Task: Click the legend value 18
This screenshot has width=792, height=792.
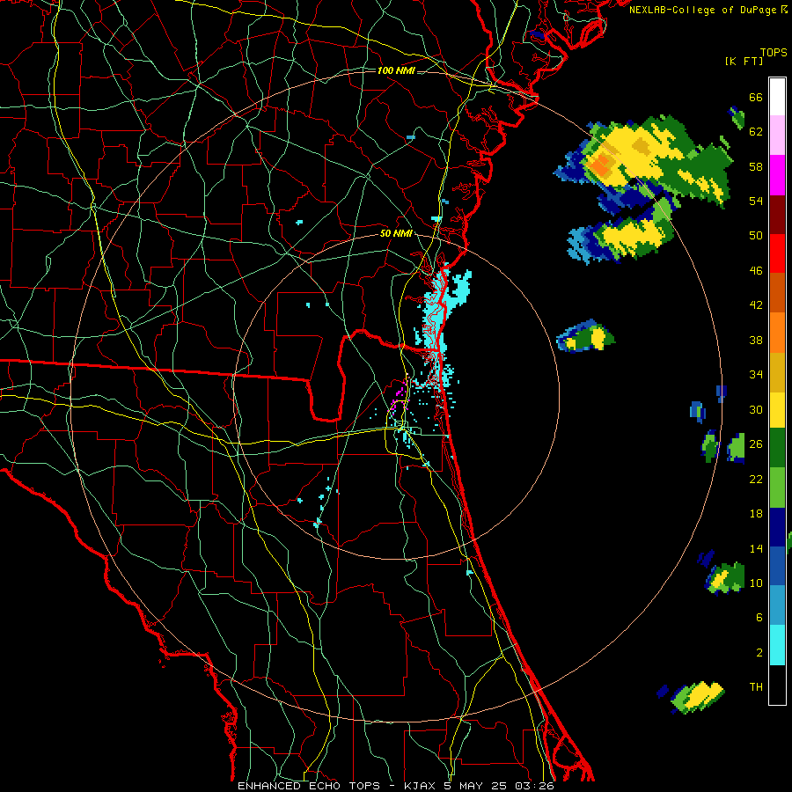Action: point(756,514)
